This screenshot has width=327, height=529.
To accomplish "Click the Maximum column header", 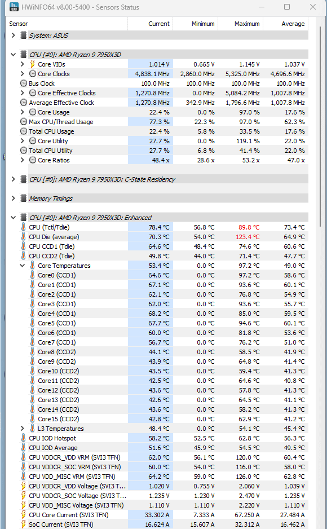I will 240,24.
